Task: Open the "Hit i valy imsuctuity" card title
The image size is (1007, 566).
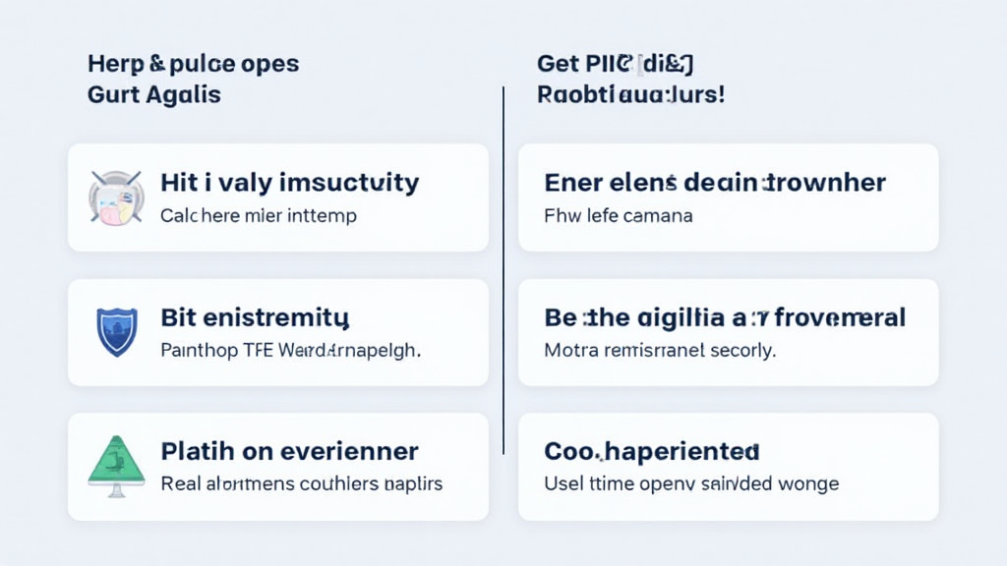Action: click(x=289, y=183)
